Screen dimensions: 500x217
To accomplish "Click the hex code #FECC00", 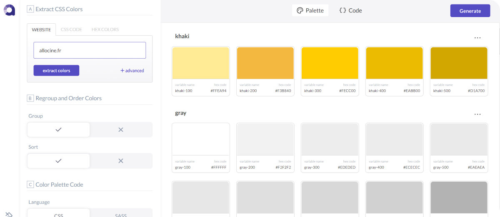I will [347, 91].
